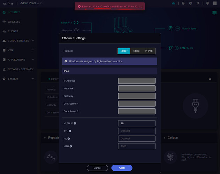Click the MTU info icon
This screenshot has width=220, height=174.
click(70, 146)
